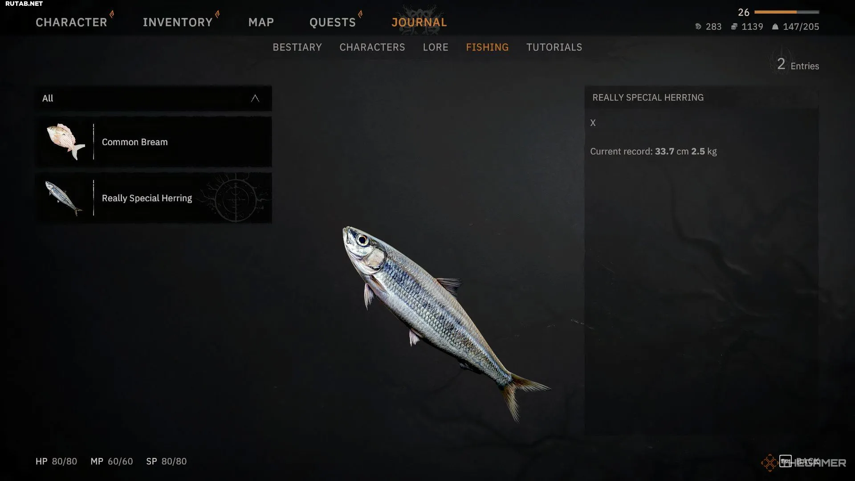Open the All category filter box
The height and width of the screenshot is (481, 855).
154,98
